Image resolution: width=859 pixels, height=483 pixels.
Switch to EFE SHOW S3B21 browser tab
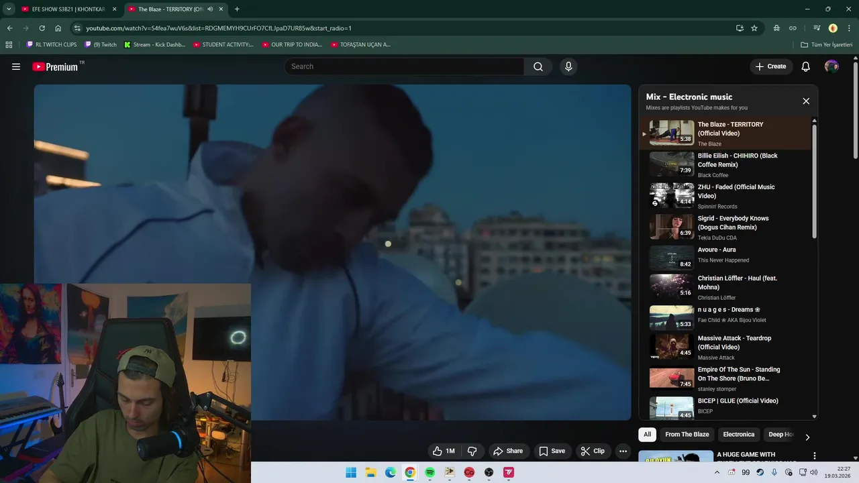(68, 9)
